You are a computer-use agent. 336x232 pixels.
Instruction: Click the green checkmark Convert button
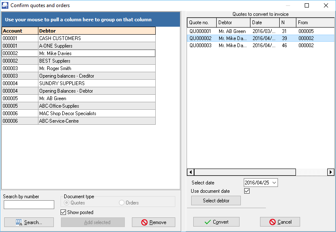point(216,222)
